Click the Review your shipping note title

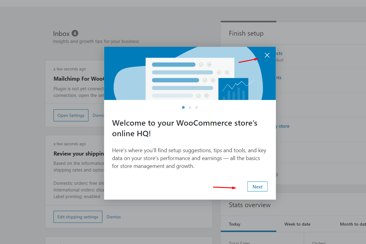[x=79, y=154]
